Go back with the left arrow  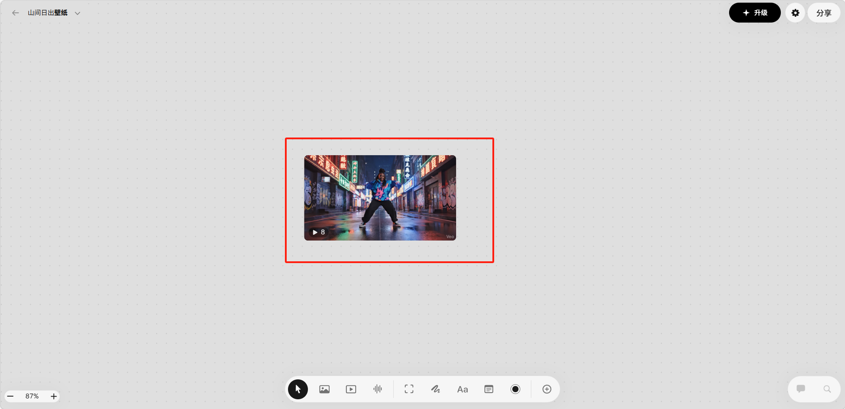[15, 13]
